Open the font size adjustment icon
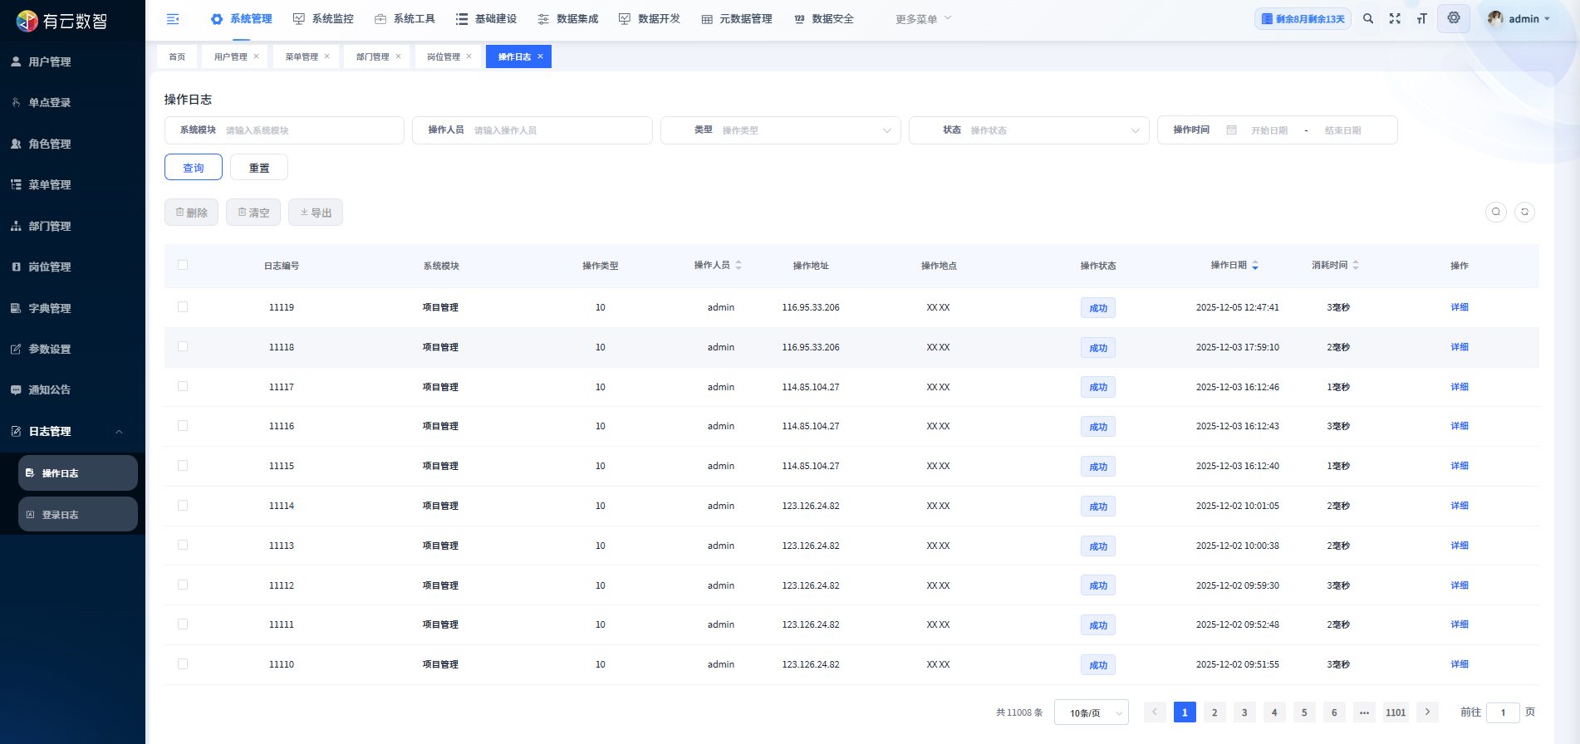Screen dimensions: 1580x744 tap(1421, 18)
